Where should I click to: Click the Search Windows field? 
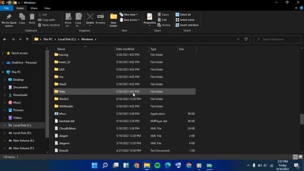pos(277,39)
